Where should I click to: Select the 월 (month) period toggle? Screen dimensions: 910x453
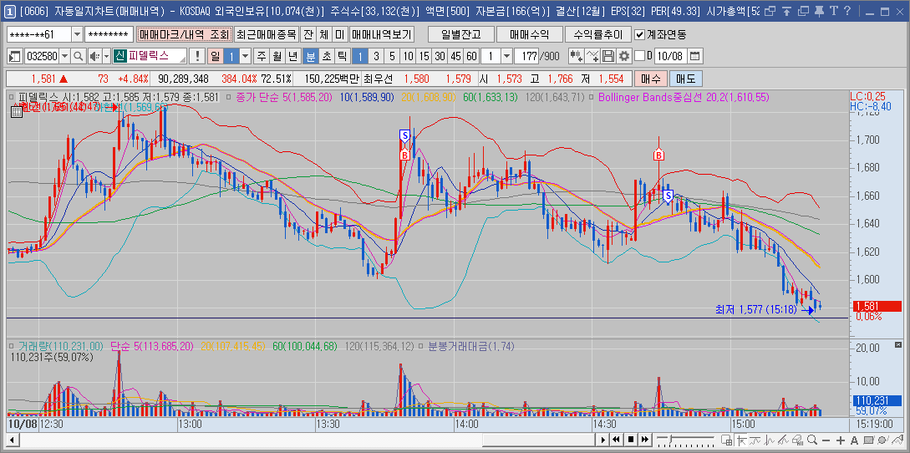pos(277,56)
